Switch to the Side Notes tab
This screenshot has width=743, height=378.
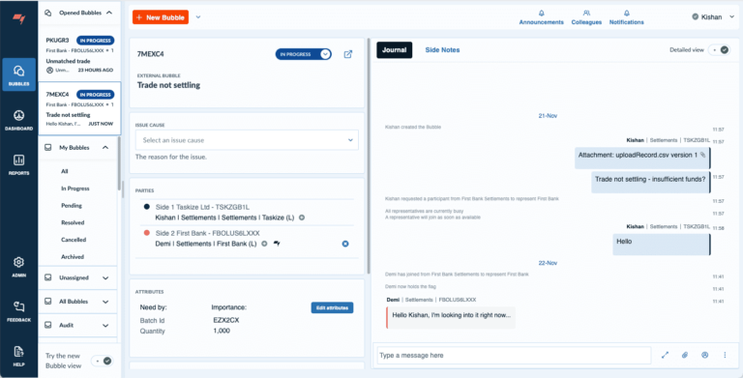click(x=442, y=49)
